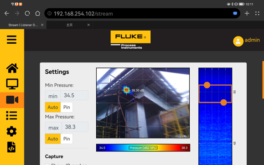Click the admin user avatar icon
The height and width of the screenshot is (165, 264).
click(238, 41)
